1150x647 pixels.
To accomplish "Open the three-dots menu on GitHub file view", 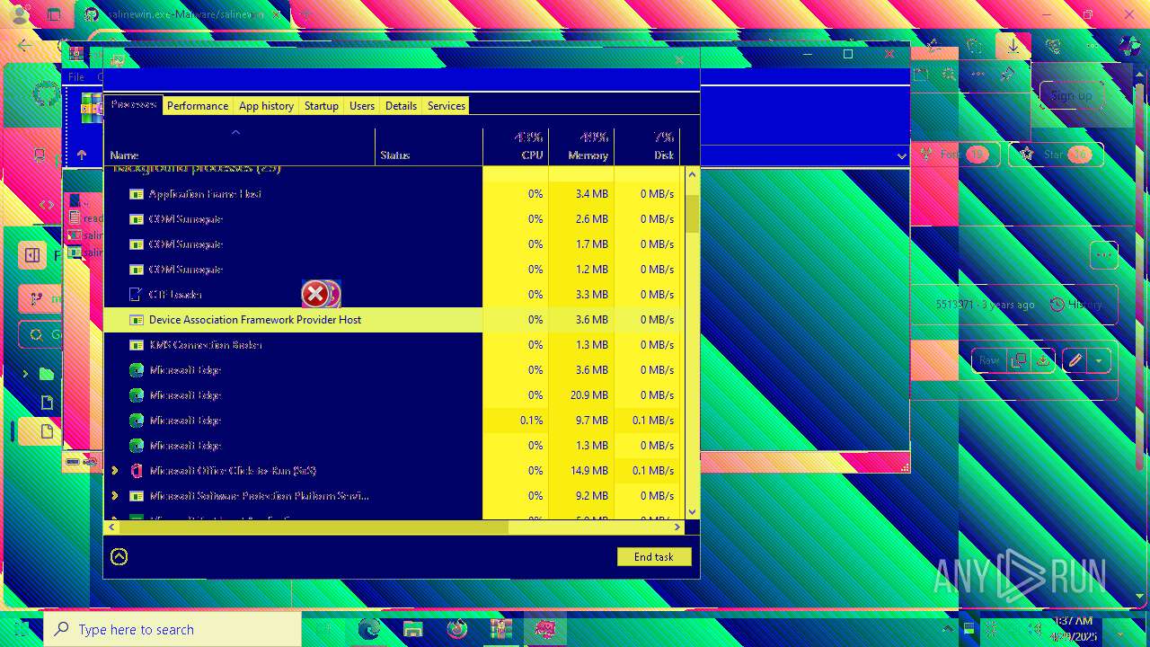I will pos(1103,255).
